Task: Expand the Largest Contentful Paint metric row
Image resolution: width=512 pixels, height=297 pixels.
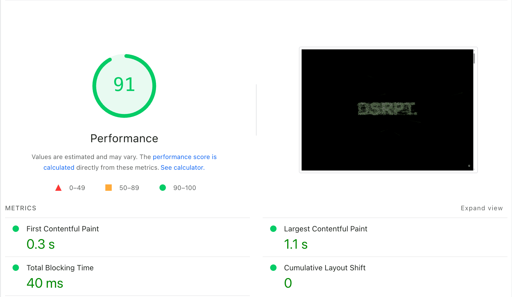Action: [x=325, y=229]
